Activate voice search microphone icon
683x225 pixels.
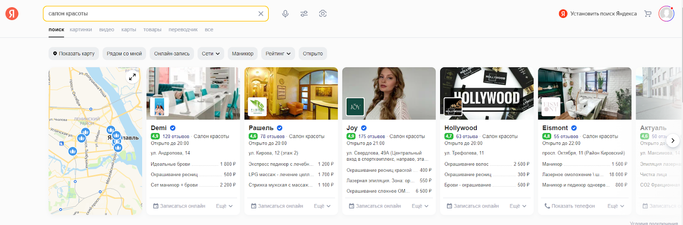coord(285,14)
